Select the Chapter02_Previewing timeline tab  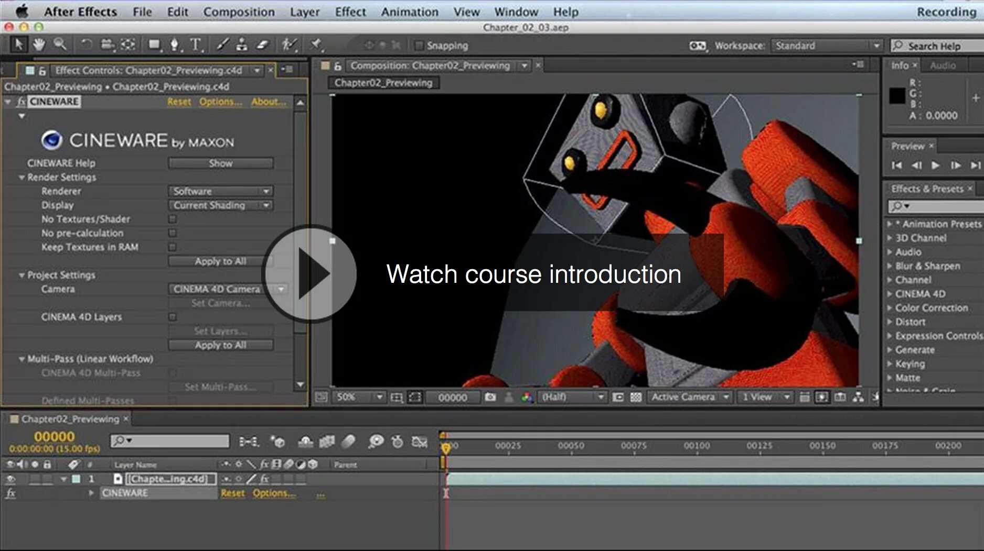click(x=70, y=419)
